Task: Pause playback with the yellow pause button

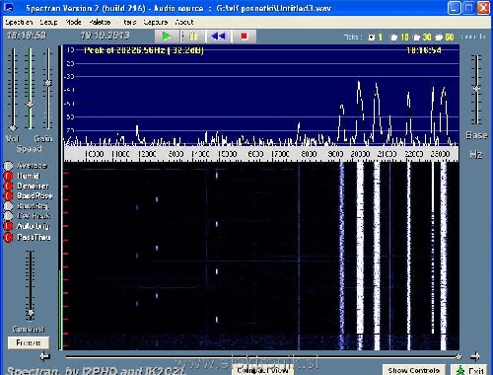Action: click(x=193, y=36)
